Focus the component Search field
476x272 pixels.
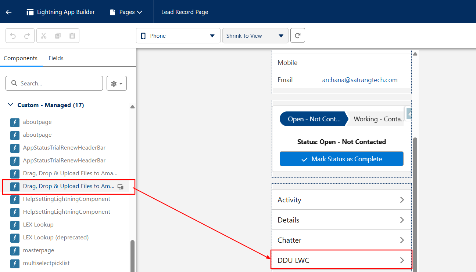[x=54, y=83]
